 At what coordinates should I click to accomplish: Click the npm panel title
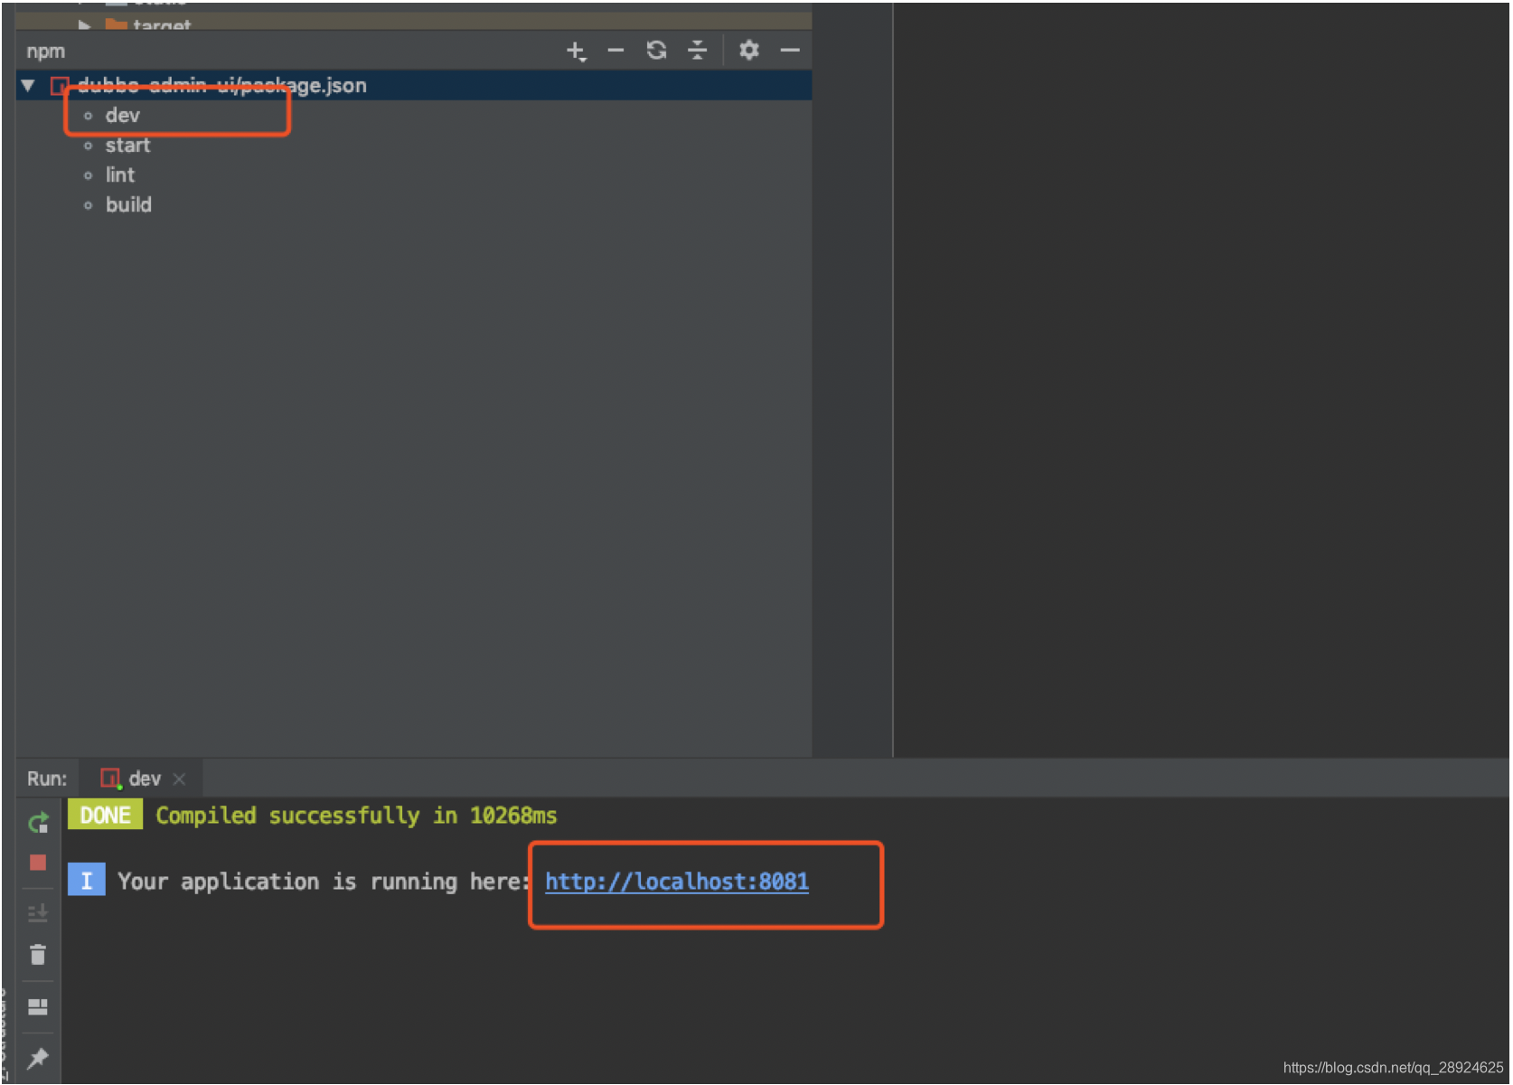pyautogui.click(x=45, y=52)
